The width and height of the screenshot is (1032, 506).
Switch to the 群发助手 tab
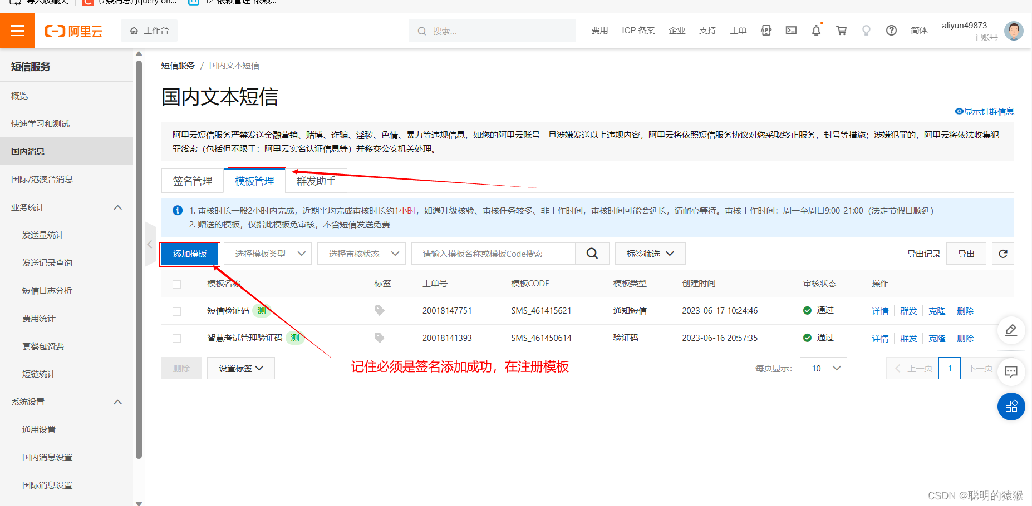click(316, 181)
